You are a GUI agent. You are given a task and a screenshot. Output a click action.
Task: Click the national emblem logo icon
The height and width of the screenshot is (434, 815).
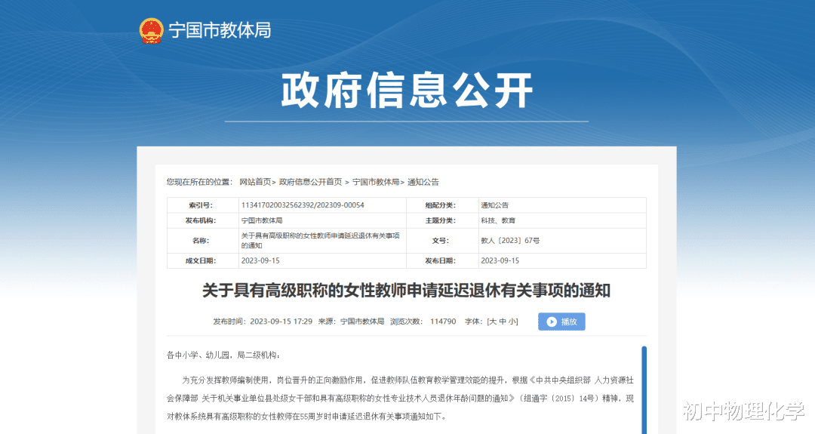151,31
